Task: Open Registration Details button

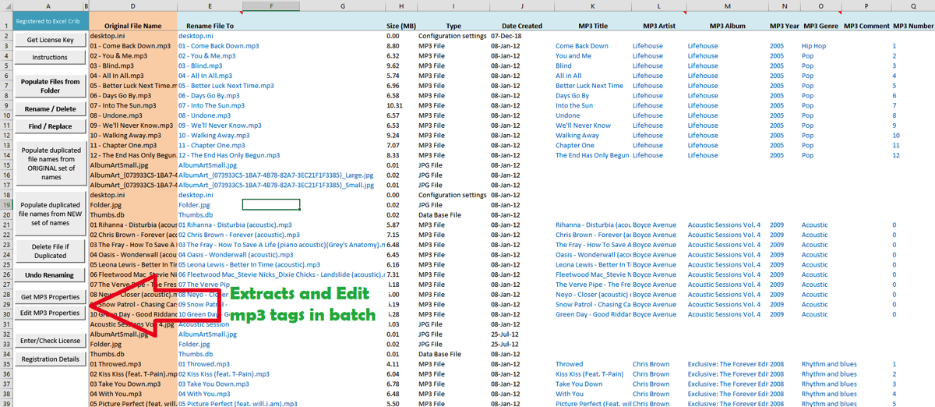Action: (50, 359)
